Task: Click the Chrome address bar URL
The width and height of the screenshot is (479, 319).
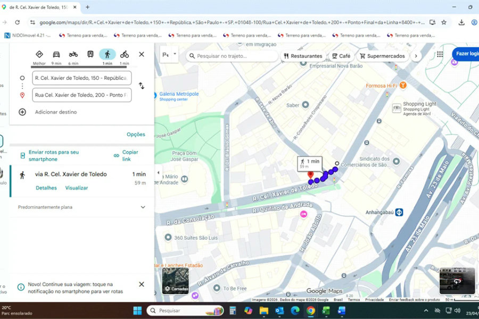Action: point(232,22)
